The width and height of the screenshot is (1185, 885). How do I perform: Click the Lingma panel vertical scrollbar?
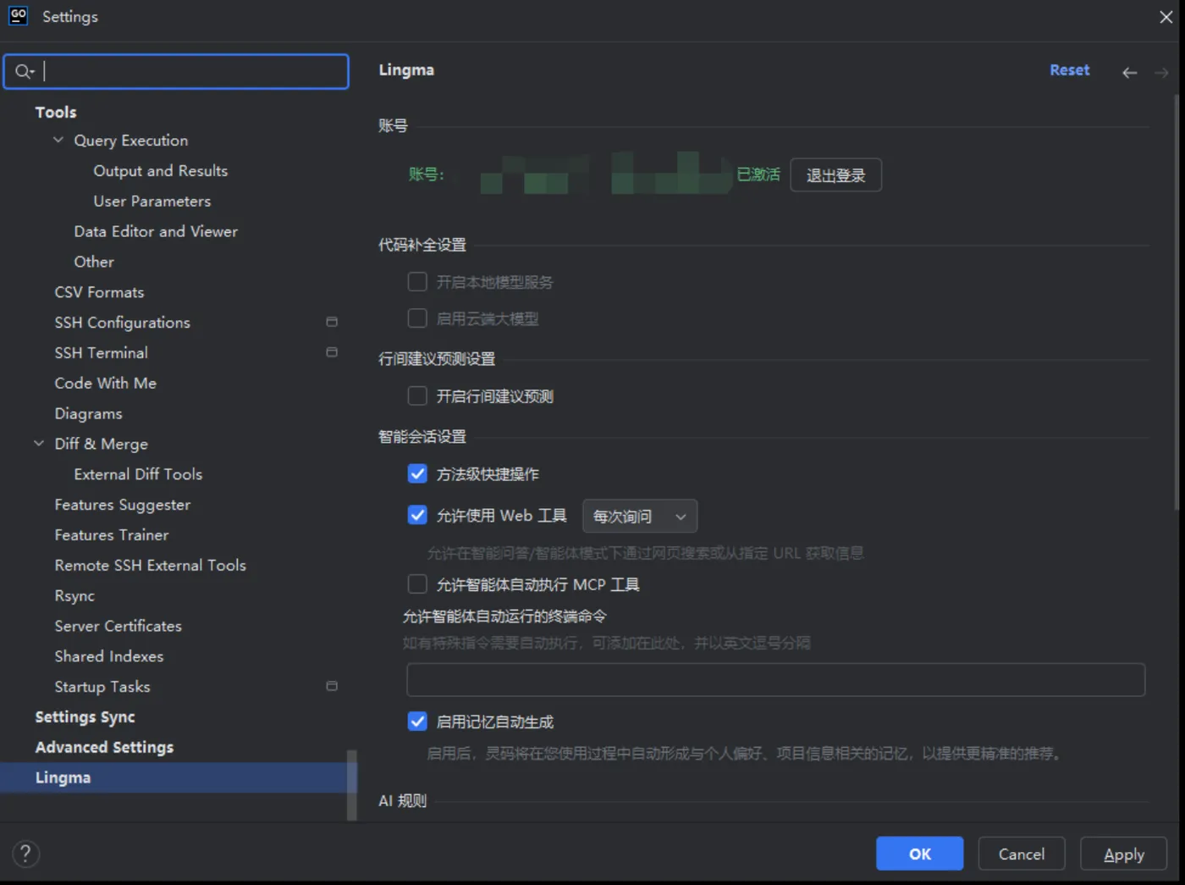click(1178, 301)
